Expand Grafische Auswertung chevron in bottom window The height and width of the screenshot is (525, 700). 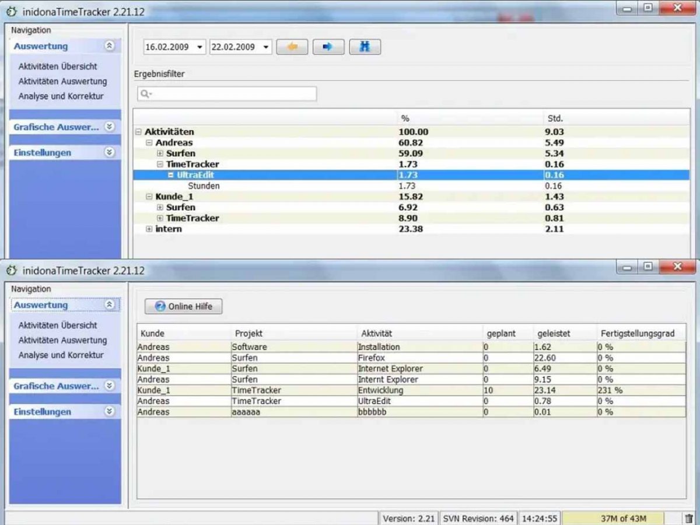[109, 386]
